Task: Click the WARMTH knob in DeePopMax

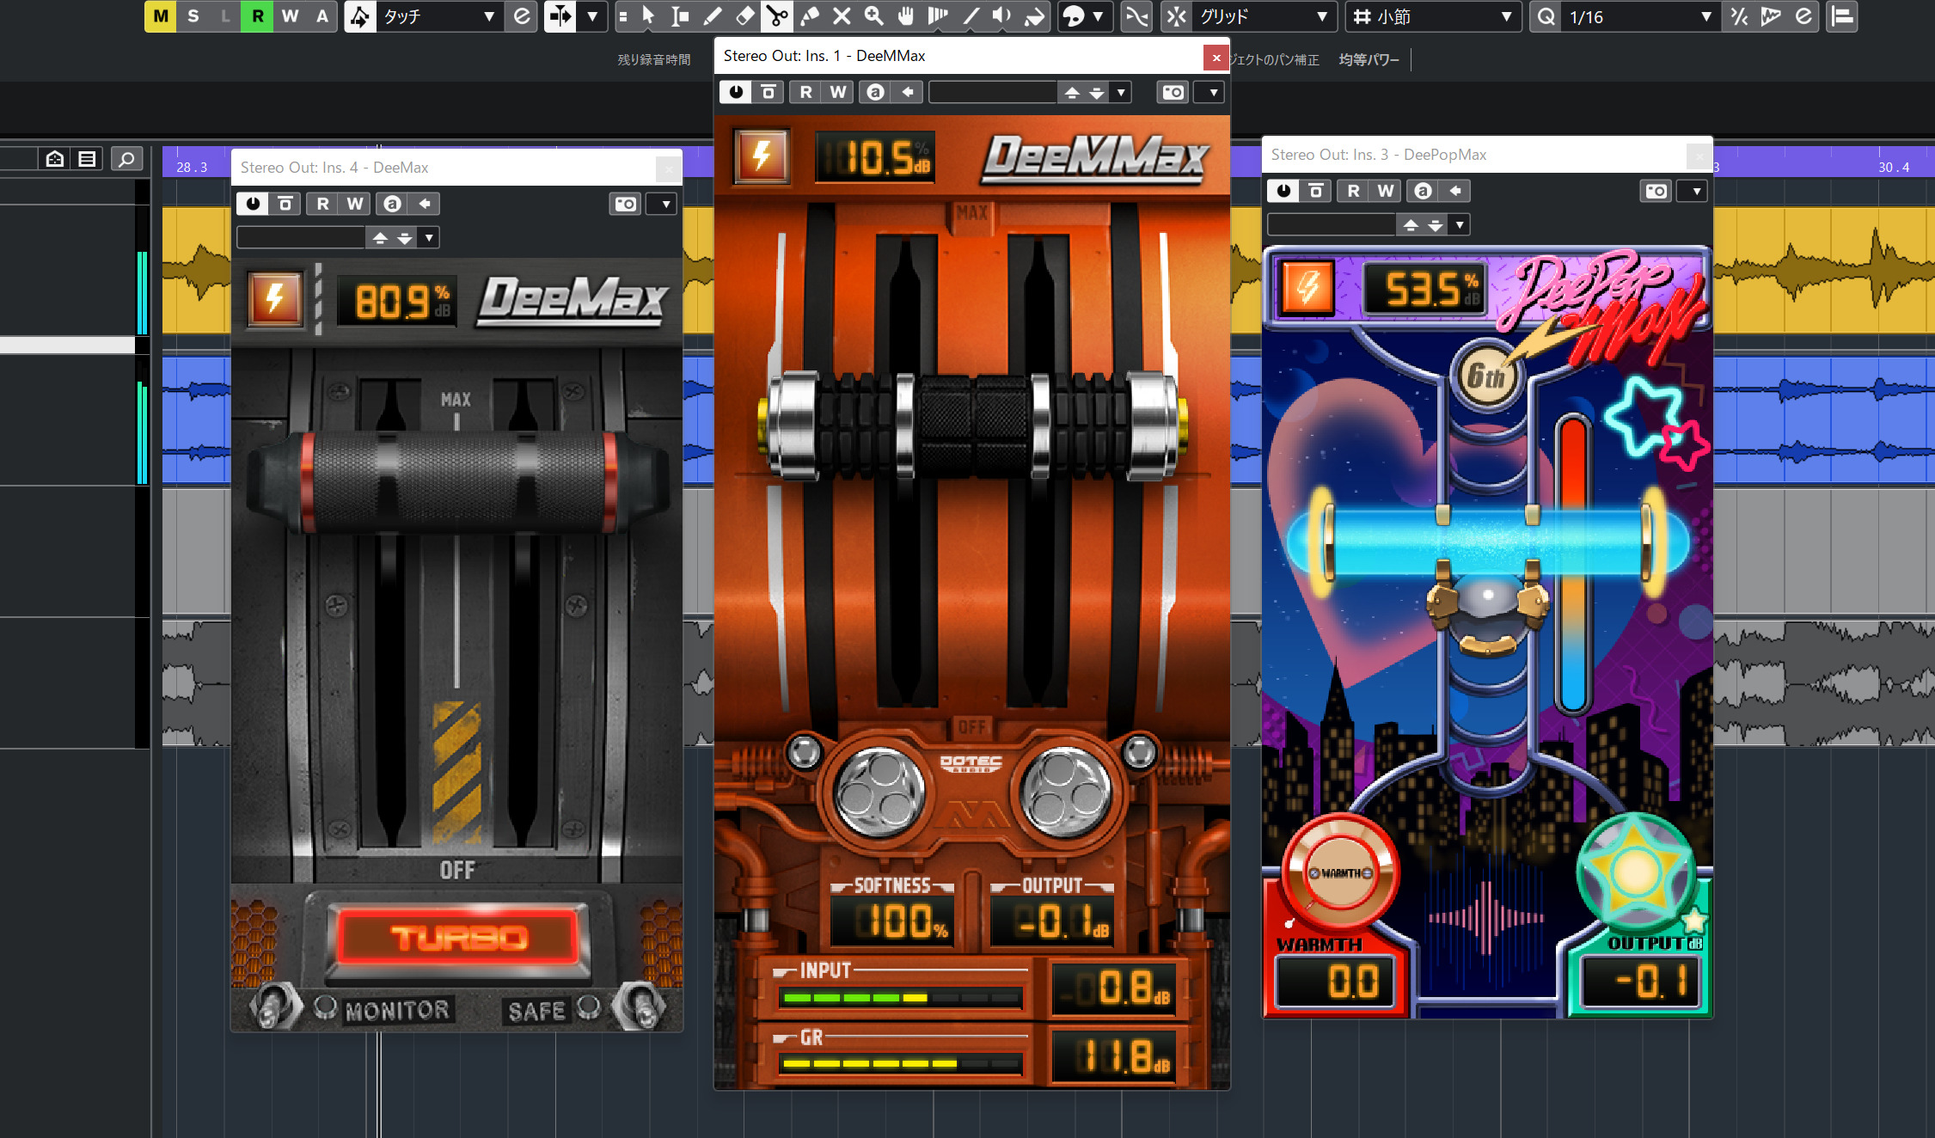Action: [1340, 872]
